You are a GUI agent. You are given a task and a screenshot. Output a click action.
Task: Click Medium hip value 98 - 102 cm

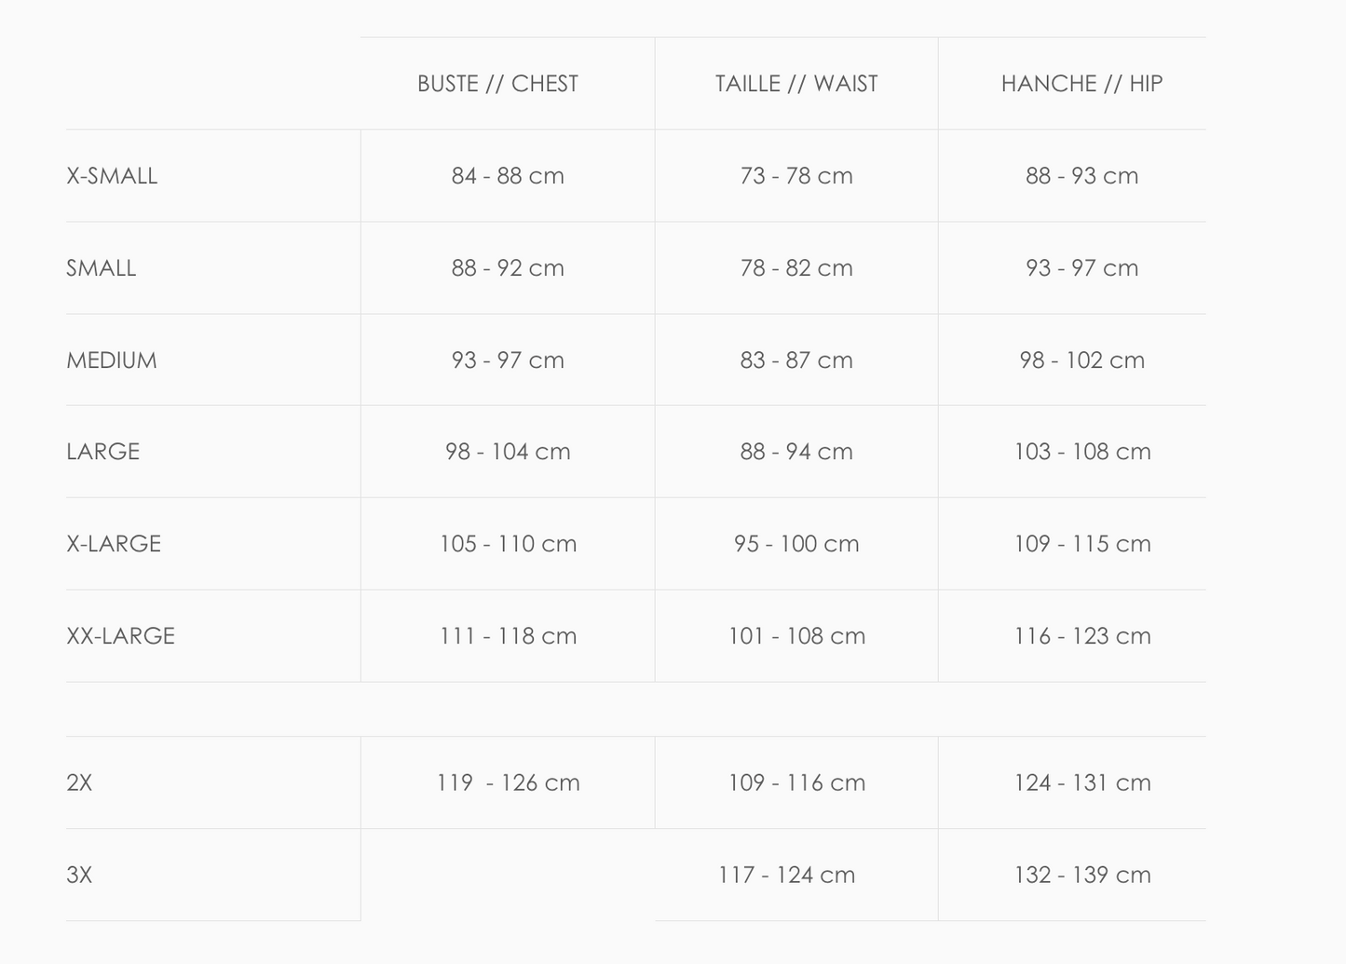click(x=1081, y=360)
